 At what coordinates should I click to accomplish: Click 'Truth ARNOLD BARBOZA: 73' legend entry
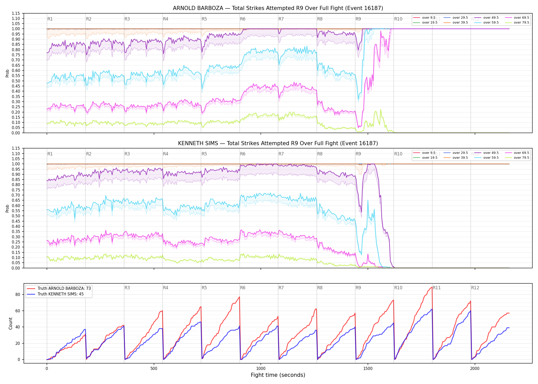pos(59,288)
